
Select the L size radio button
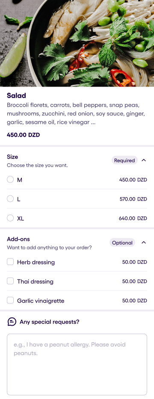point(10,199)
